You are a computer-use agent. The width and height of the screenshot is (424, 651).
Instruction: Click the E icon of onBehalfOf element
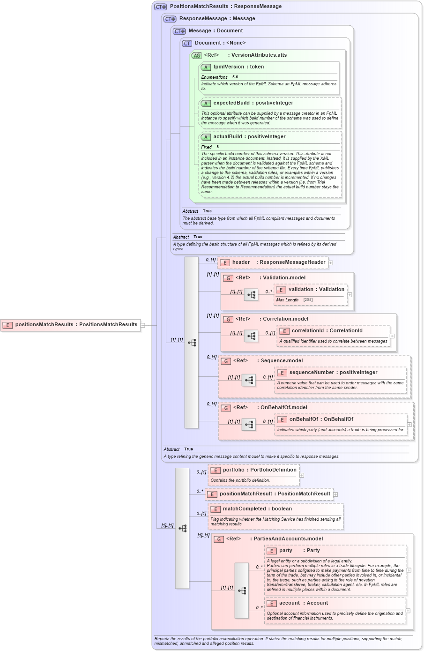pyautogui.click(x=282, y=419)
